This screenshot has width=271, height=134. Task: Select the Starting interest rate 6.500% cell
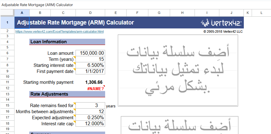tap(90, 65)
